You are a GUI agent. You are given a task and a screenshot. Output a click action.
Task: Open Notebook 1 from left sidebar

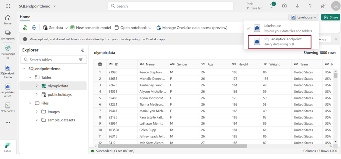[x=8, y=107]
